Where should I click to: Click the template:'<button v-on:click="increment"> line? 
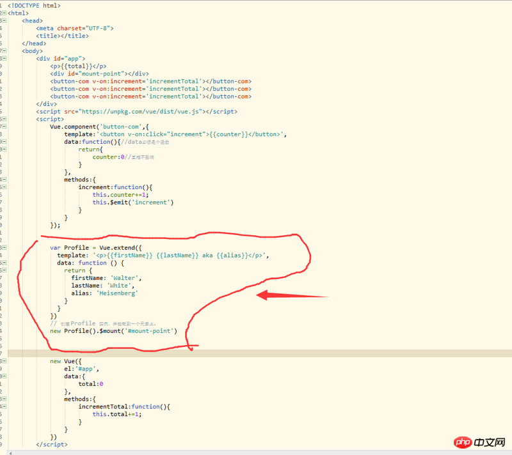coord(175,134)
